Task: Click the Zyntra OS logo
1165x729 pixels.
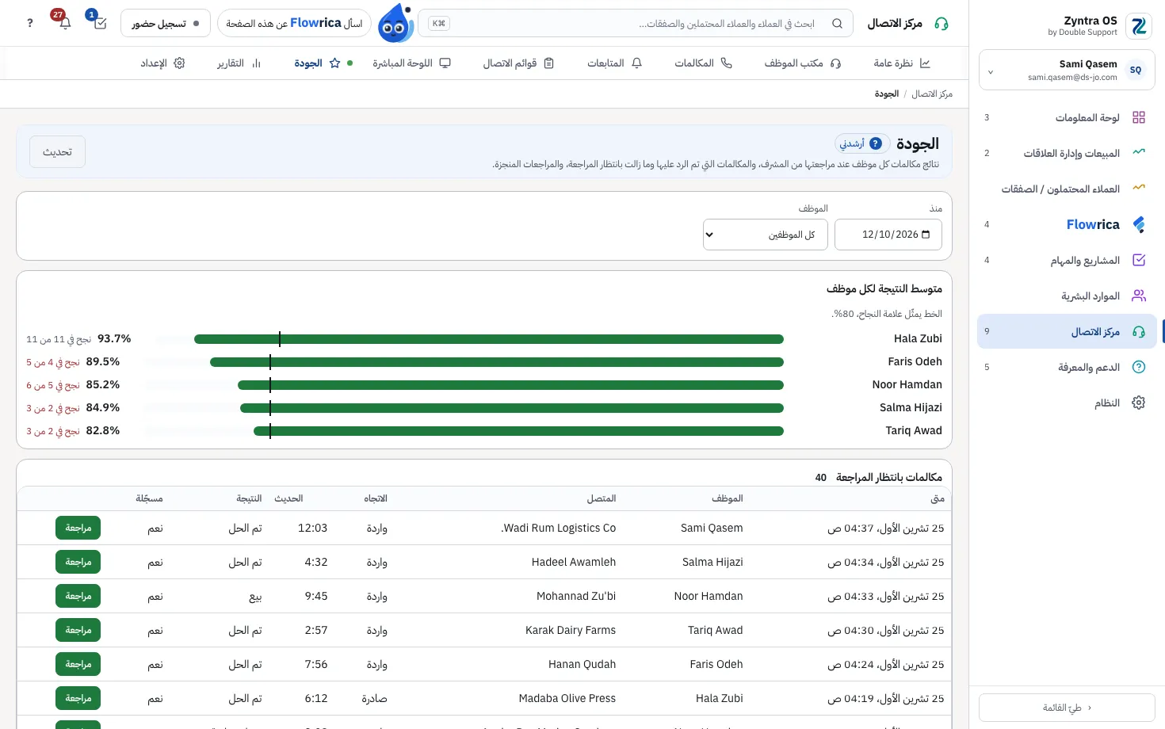Action: 1139,26
